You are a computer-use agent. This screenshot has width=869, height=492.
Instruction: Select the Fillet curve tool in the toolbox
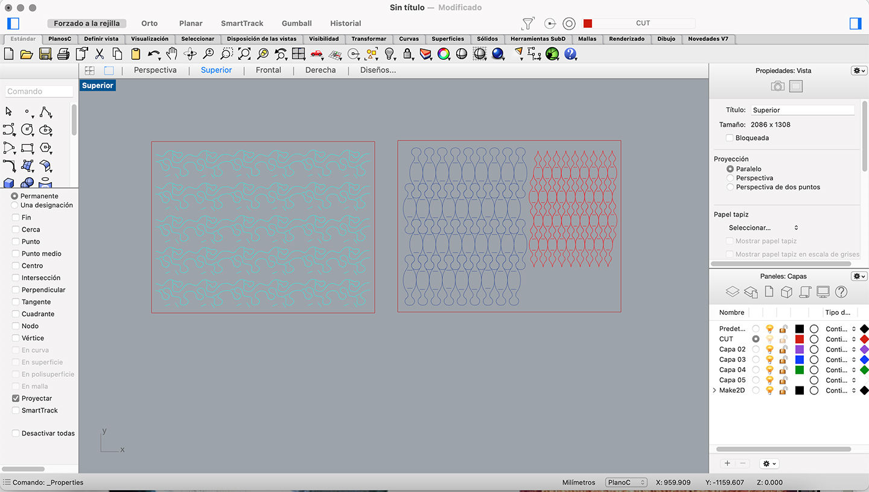tap(9, 166)
